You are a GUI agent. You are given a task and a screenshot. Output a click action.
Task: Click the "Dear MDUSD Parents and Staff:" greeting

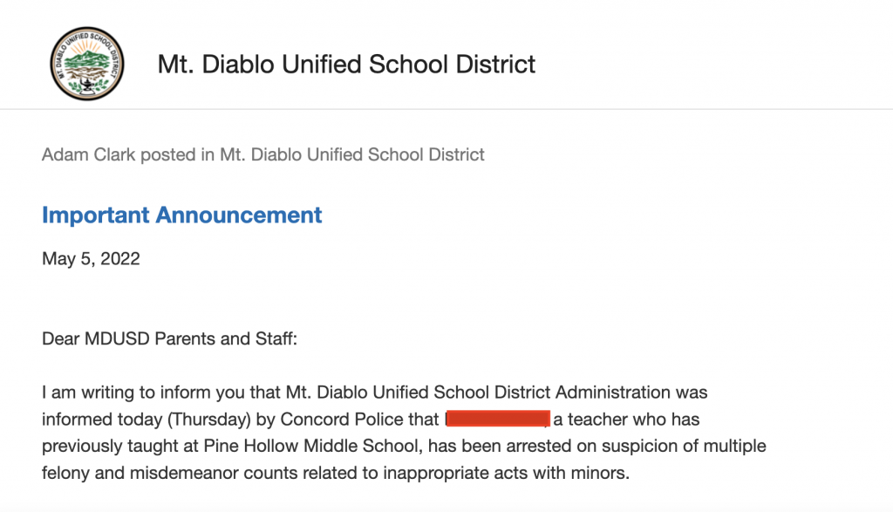(169, 338)
